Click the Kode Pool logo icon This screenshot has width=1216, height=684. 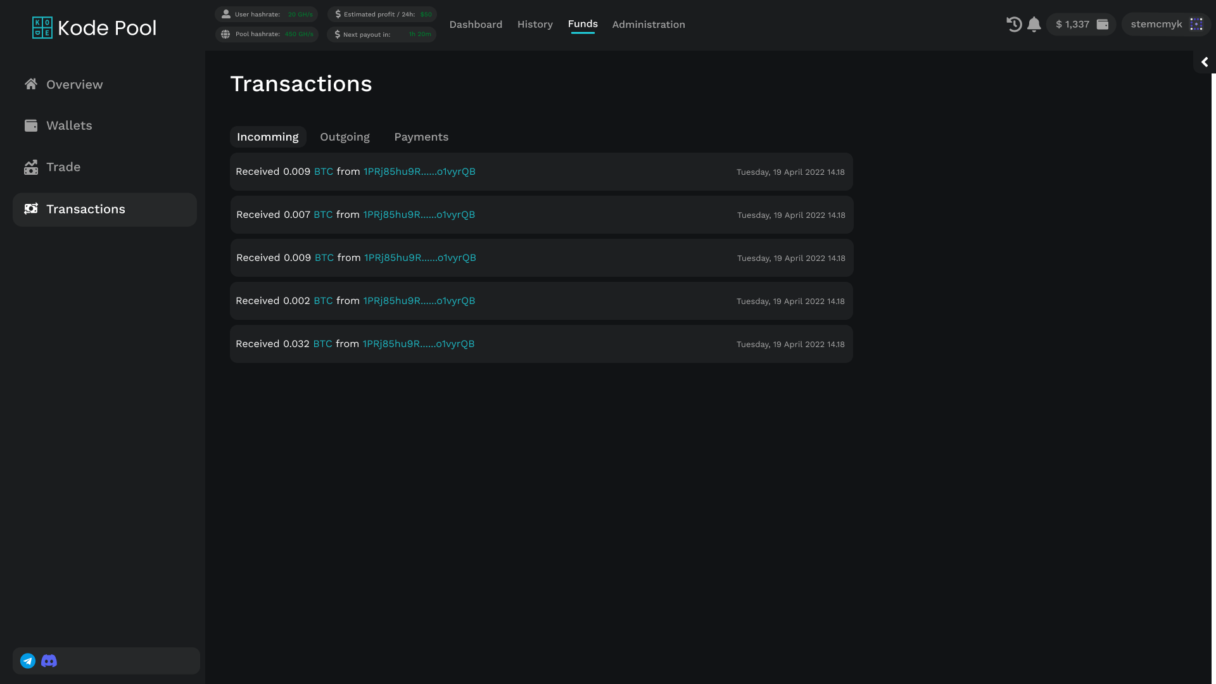point(42,28)
